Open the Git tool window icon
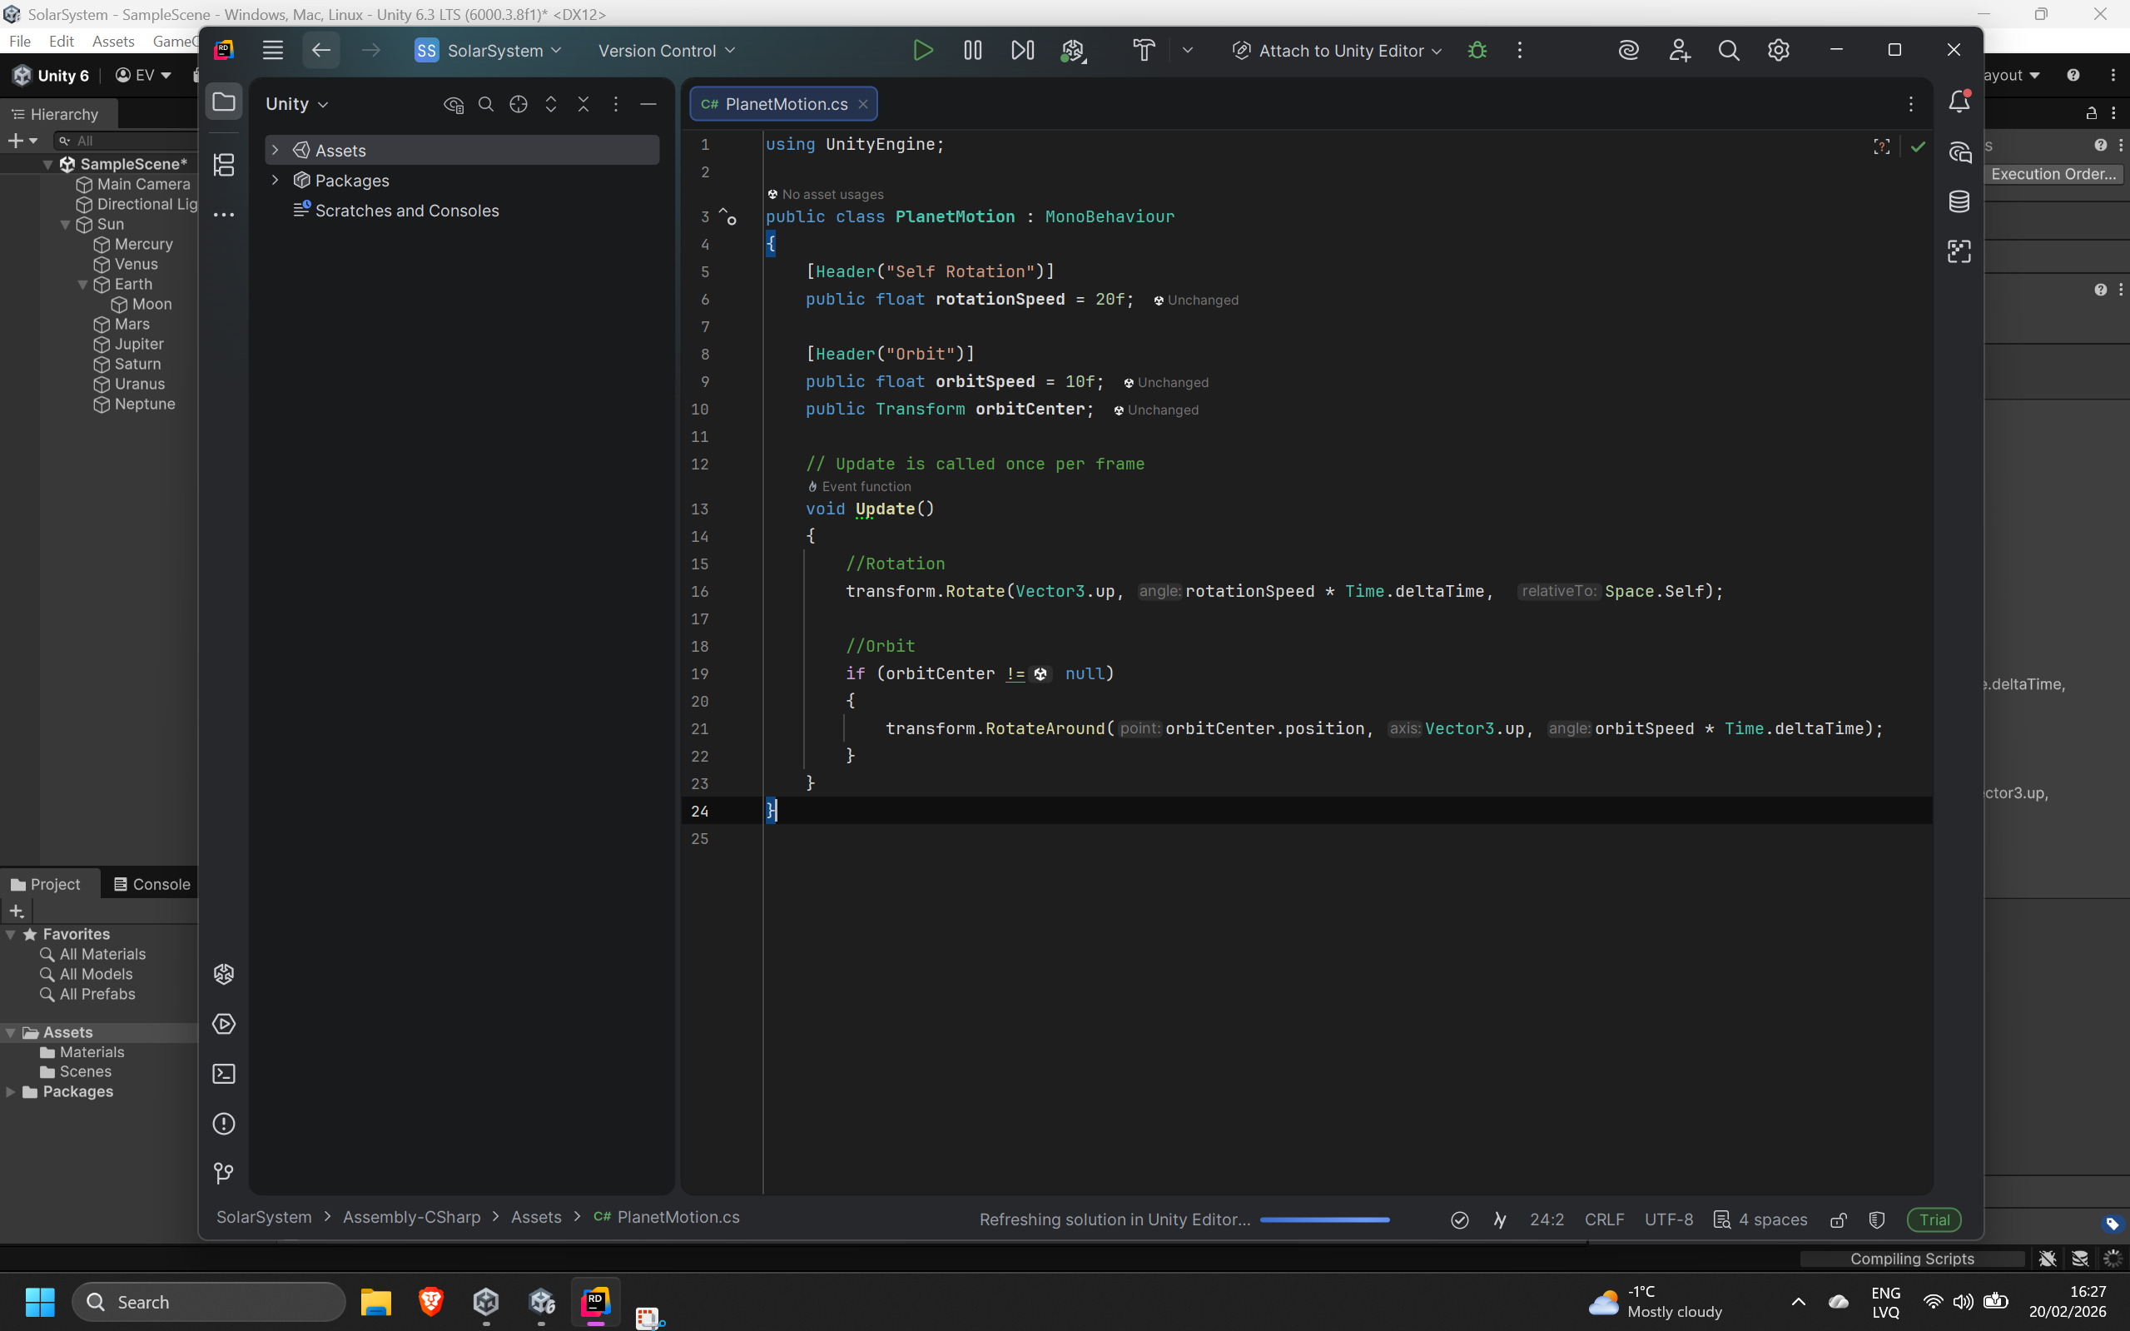Image resolution: width=2130 pixels, height=1331 pixels. [224, 1174]
